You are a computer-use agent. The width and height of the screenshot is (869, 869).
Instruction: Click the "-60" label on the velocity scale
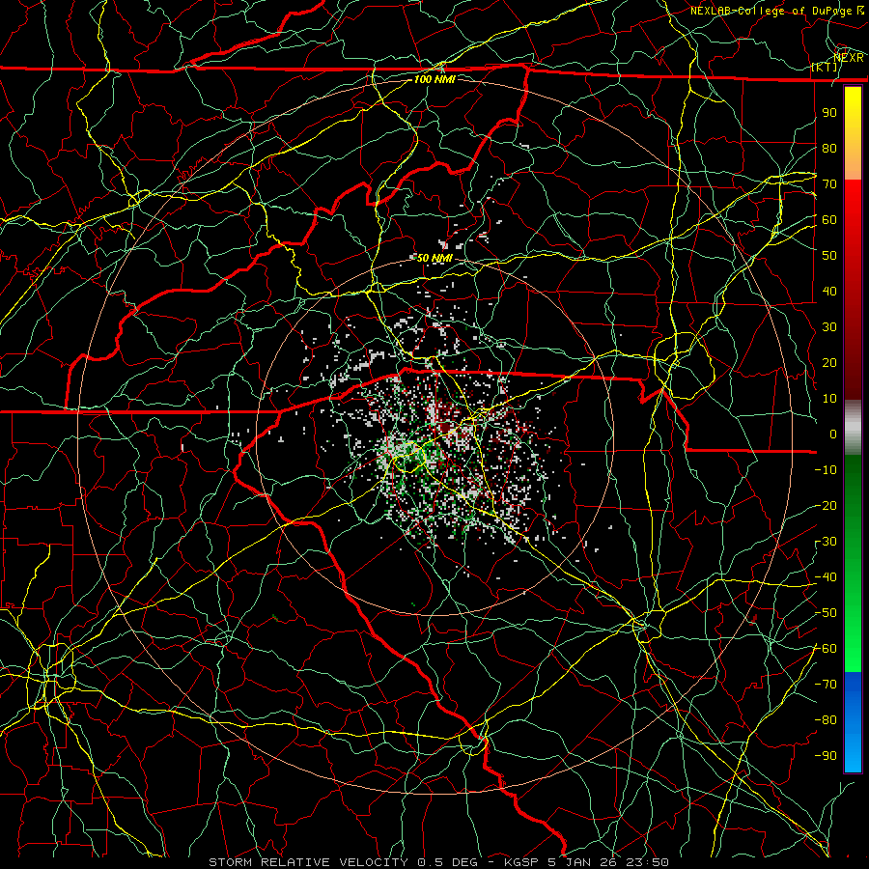826,649
